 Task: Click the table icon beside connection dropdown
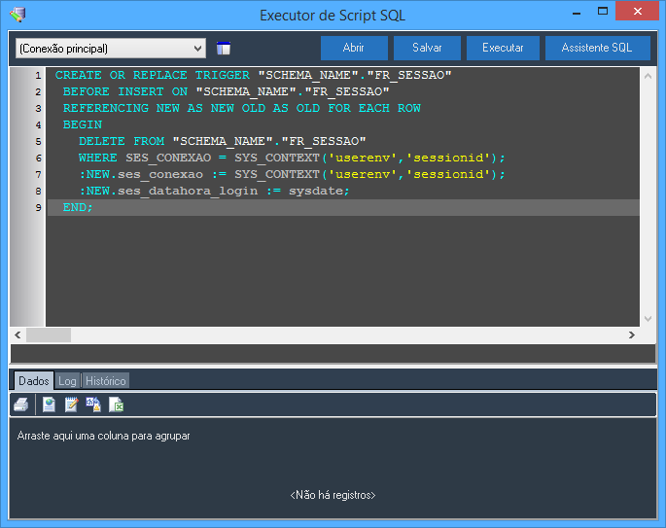coord(224,49)
